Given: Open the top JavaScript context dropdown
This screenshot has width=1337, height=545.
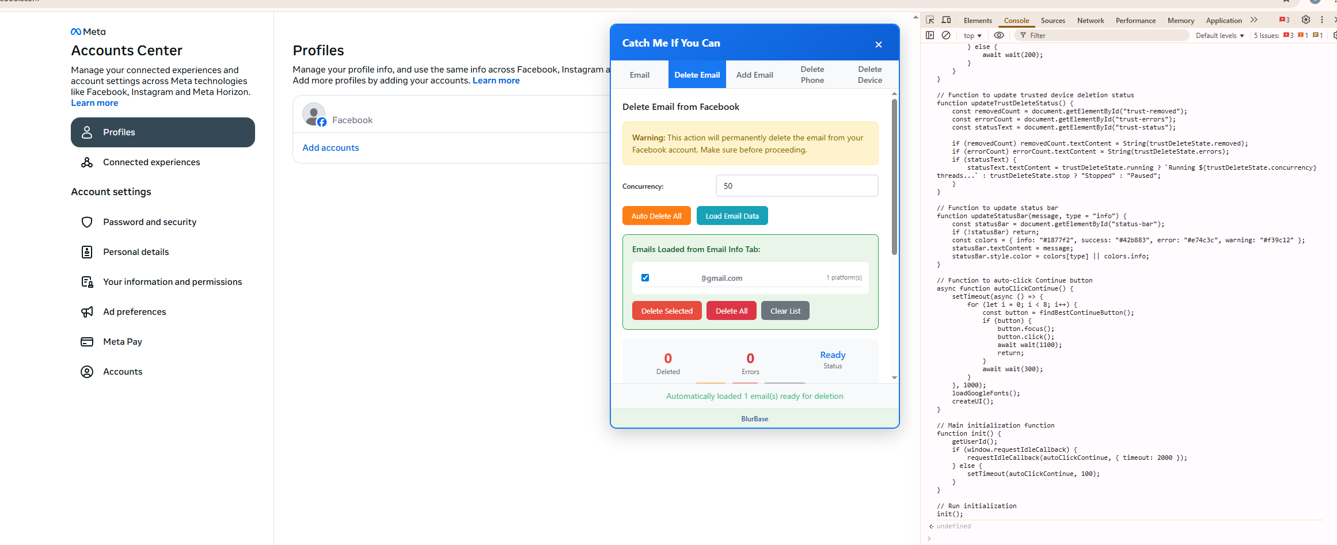Looking at the screenshot, I should (x=973, y=36).
